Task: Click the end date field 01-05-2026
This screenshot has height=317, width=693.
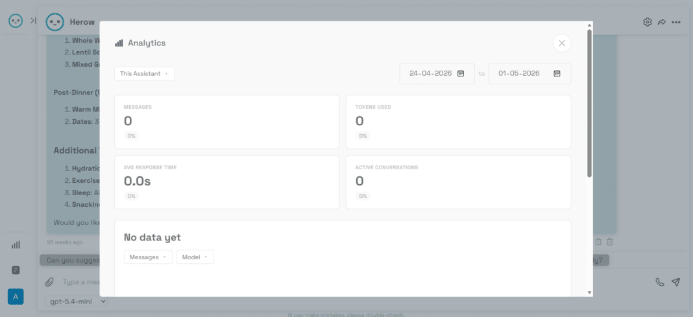Action: tap(529, 74)
